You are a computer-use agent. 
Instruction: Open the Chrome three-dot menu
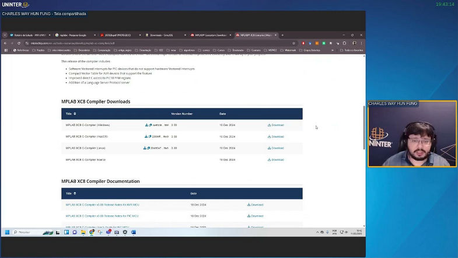point(361,43)
